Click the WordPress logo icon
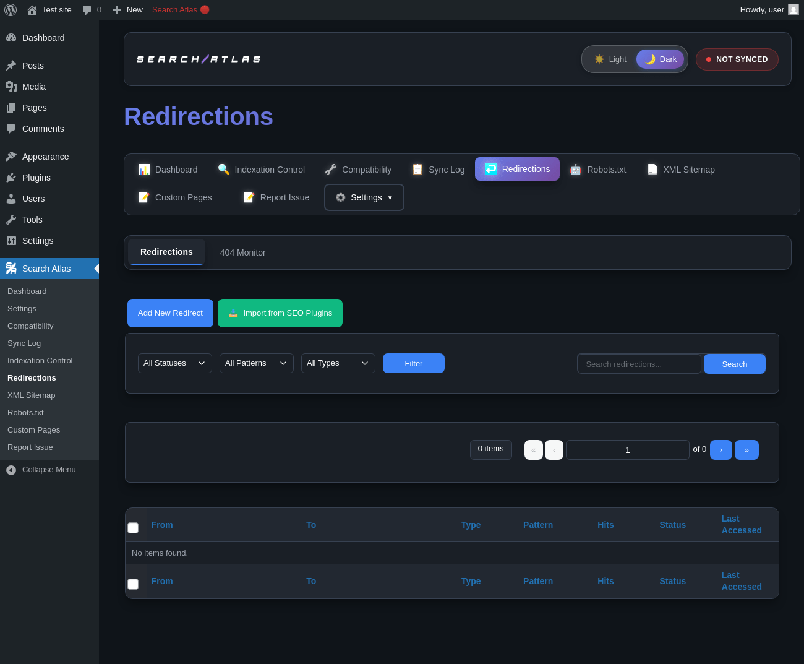 [x=11, y=10]
